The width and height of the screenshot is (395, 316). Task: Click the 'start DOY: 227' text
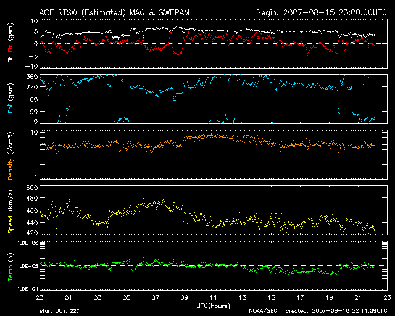[x=59, y=311]
